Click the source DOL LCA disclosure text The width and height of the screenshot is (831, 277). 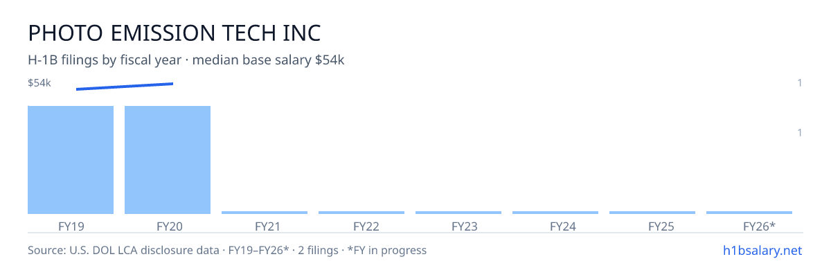[227, 250]
